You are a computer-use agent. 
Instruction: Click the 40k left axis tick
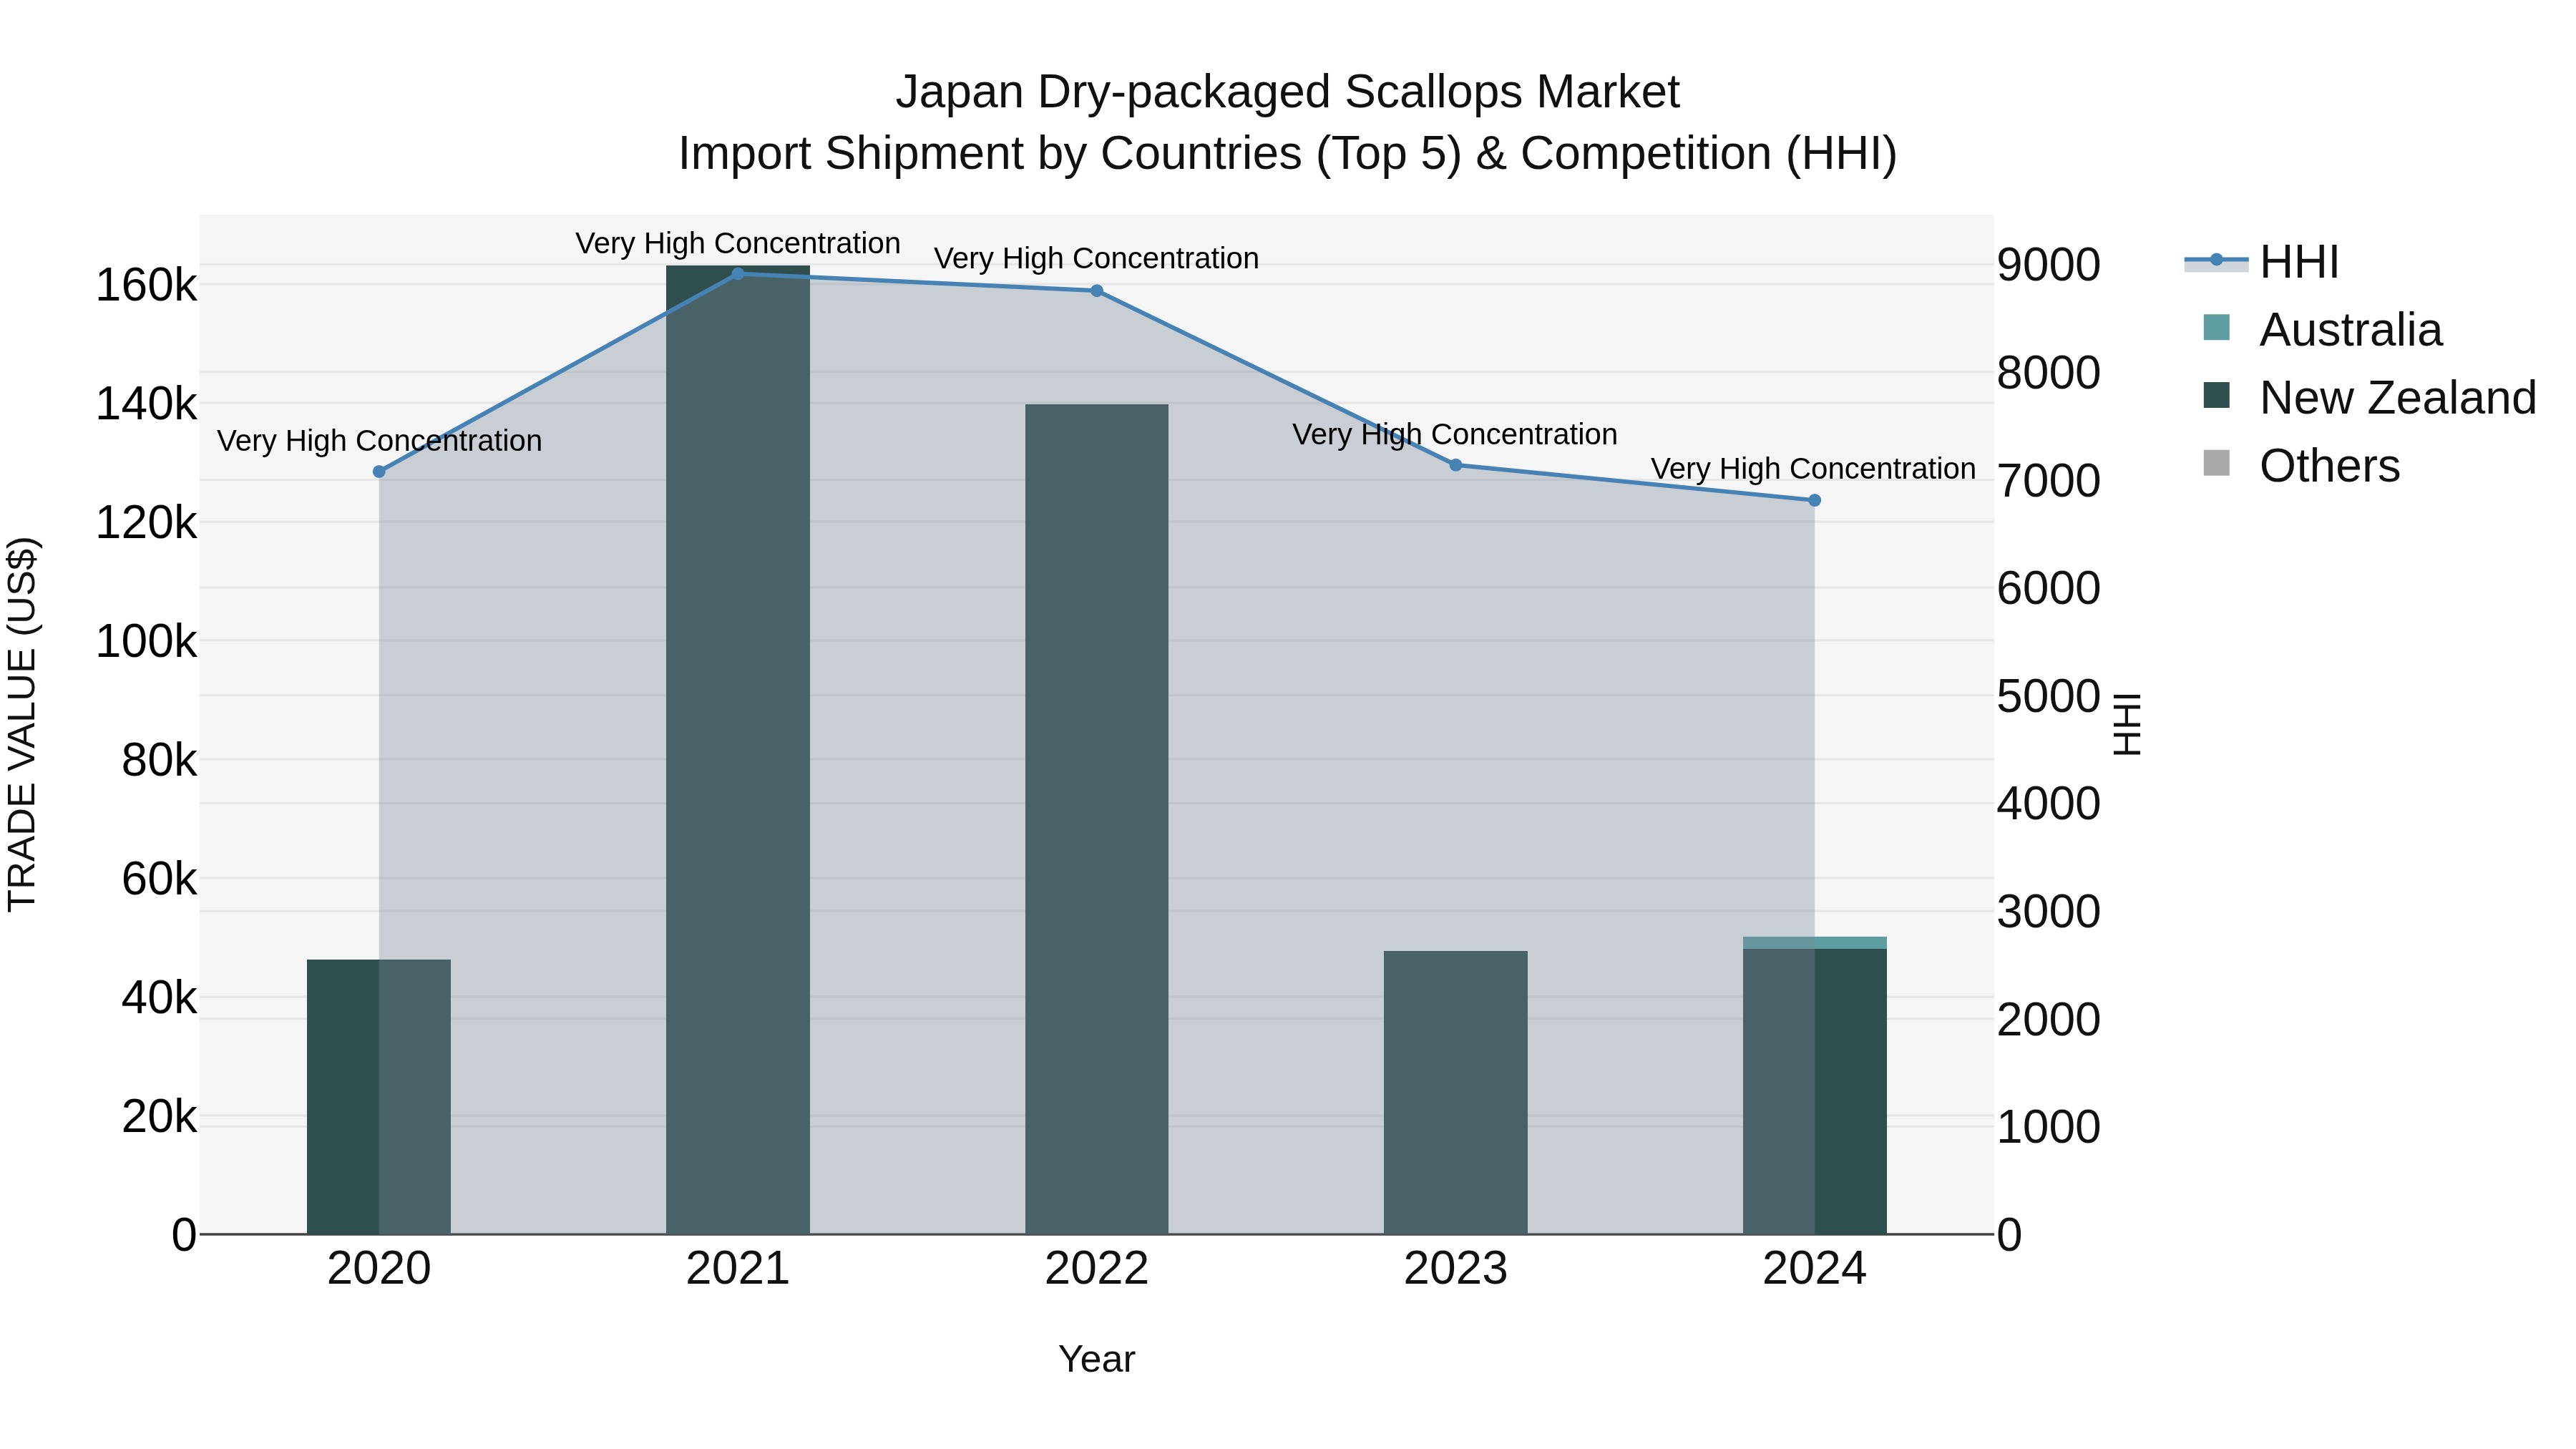point(160,998)
